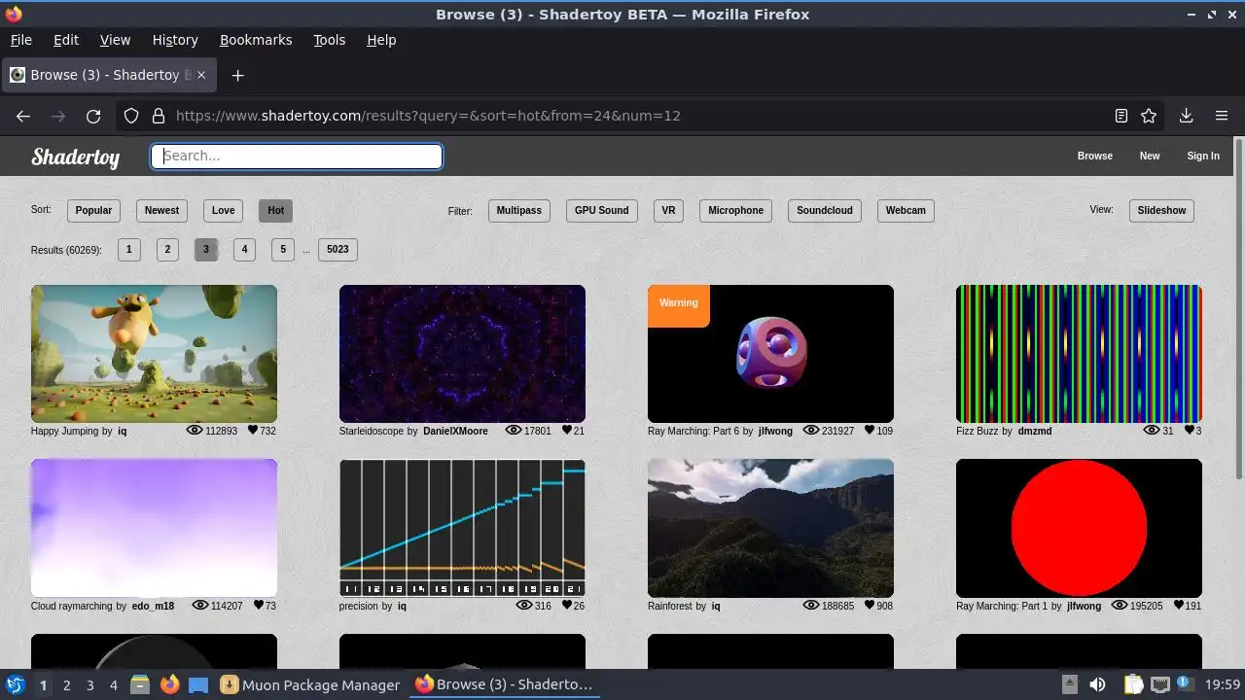Open the Bookmarks menu
The image size is (1245, 700).
(256, 40)
